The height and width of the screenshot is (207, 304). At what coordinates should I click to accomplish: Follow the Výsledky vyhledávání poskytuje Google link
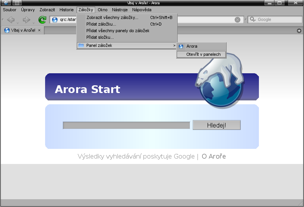coord(136,156)
